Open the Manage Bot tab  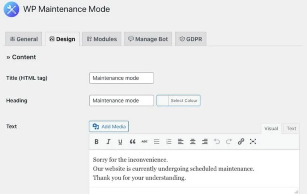(148, 39)
